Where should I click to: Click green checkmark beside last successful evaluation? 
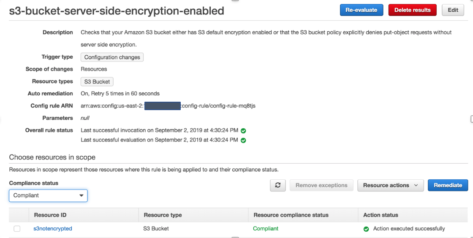[x=243, y=140]
